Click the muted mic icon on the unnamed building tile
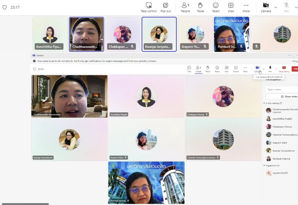The height and width of the screenshot is (205, 298). pos(257,46)
